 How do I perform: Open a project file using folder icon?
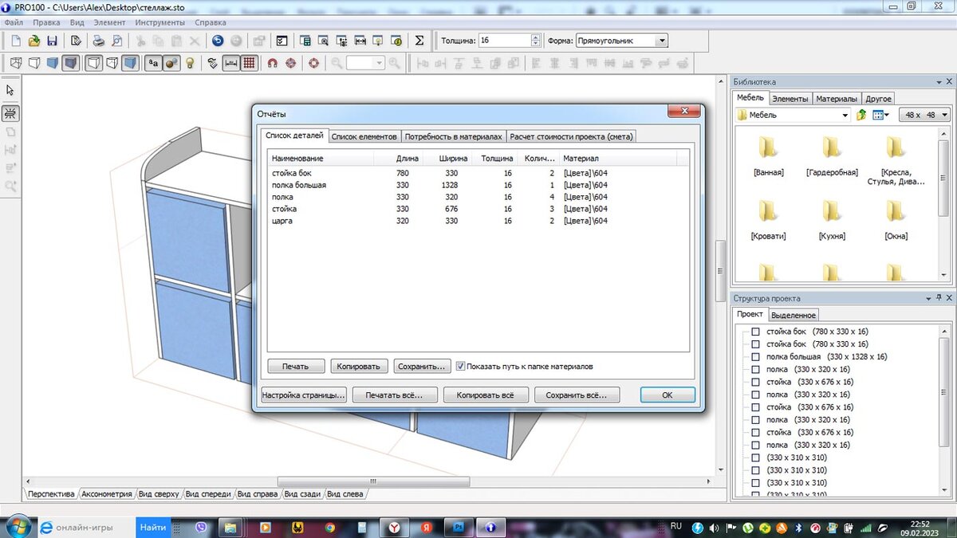click(34, 41)
